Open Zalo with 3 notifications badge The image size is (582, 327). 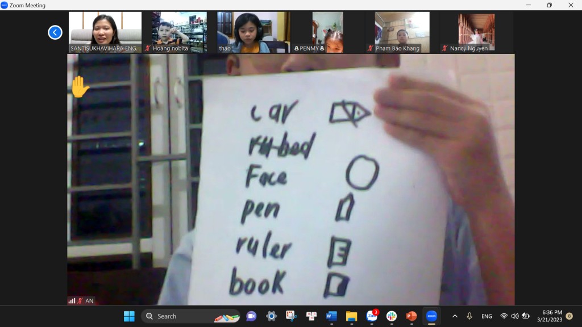click(372, 316)
